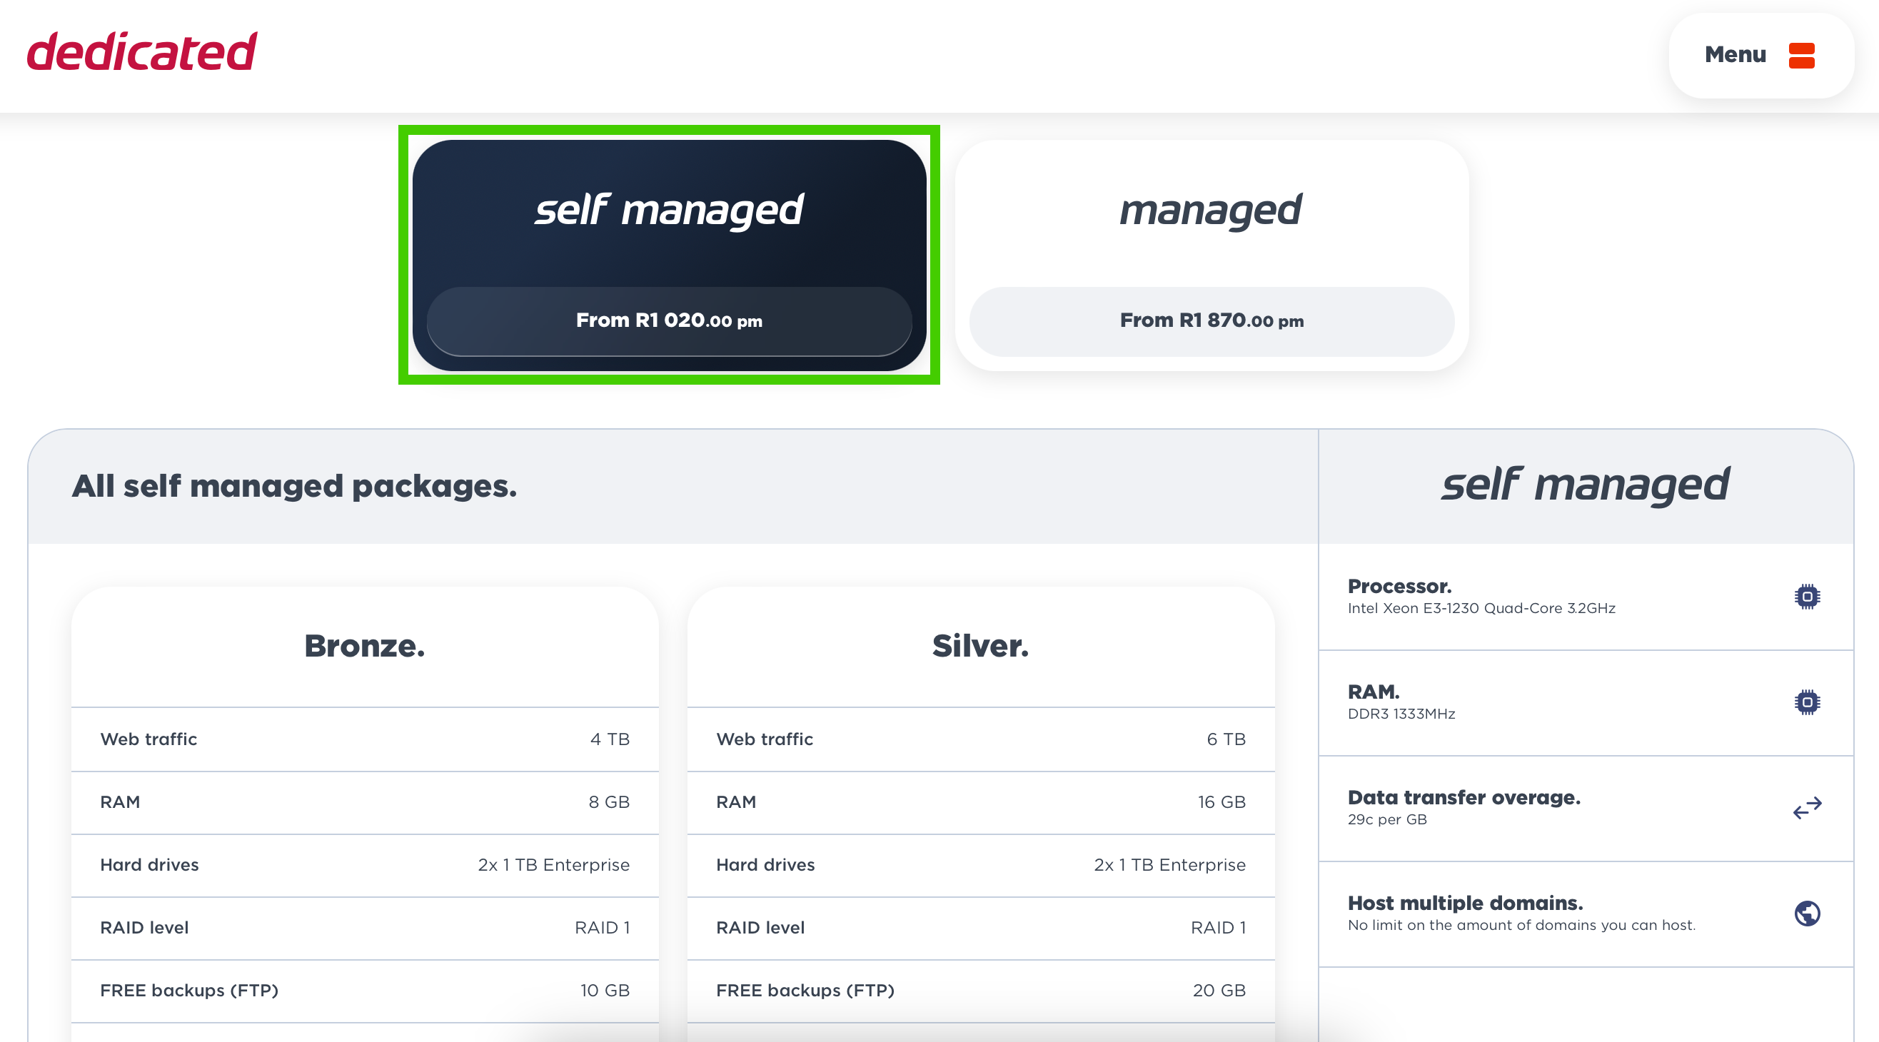This screenshot has height=1042, width=1879.
Task: Click the Processor chip icon
Action: point(1807,597)
